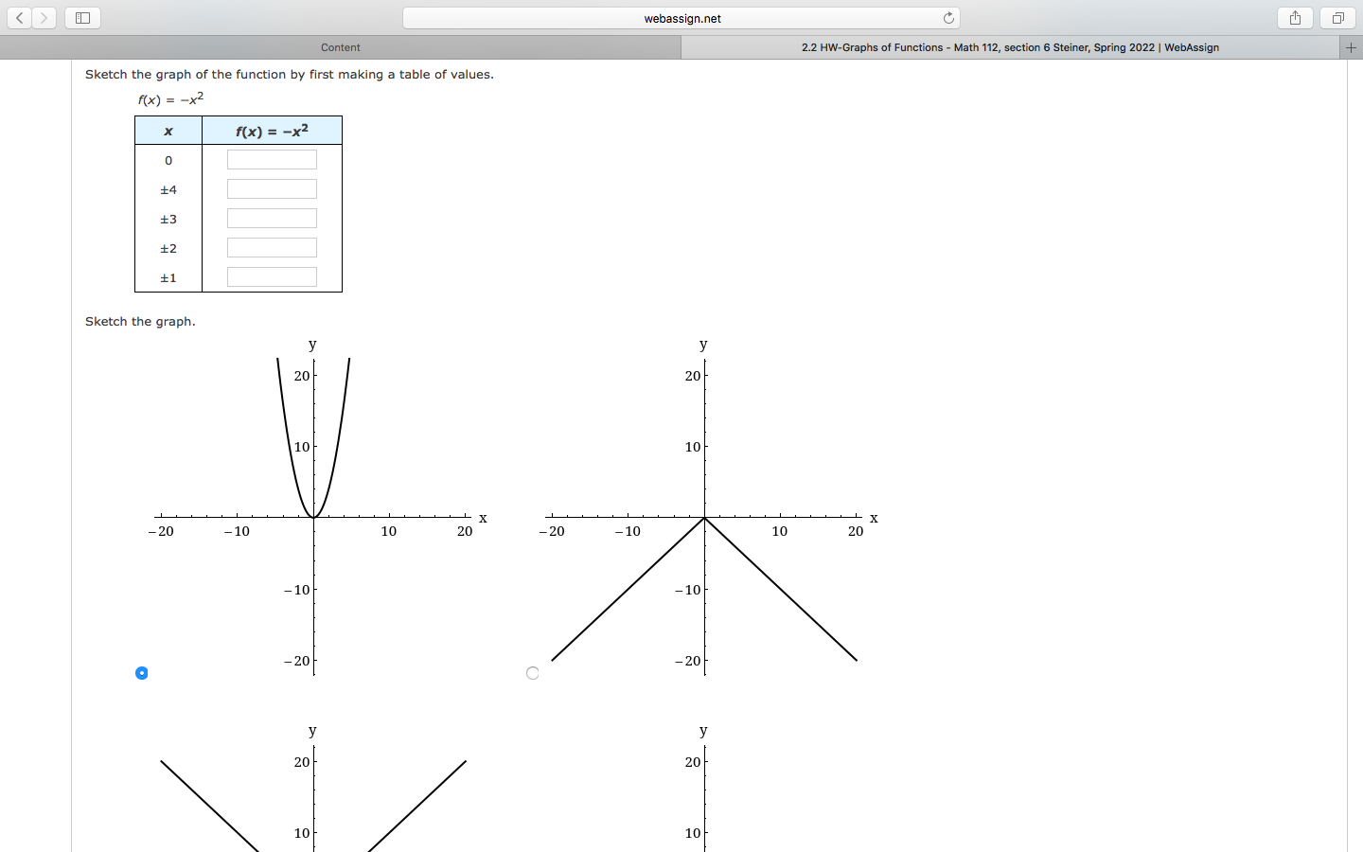Click the '±3' row label in table

[x=168, y=219]
